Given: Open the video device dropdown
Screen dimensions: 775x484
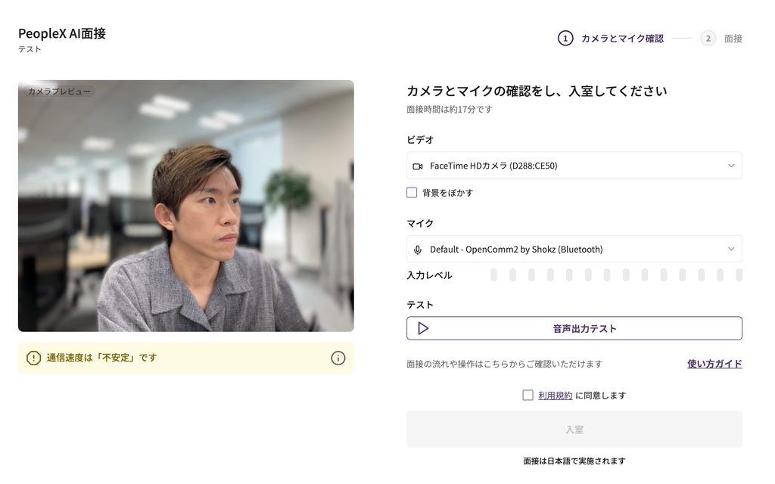Looking at the screenshot, I should [574, 165].
